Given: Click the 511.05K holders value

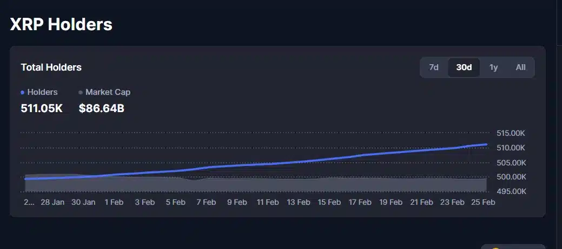Looking at the screenshot, I should point(42,108).
